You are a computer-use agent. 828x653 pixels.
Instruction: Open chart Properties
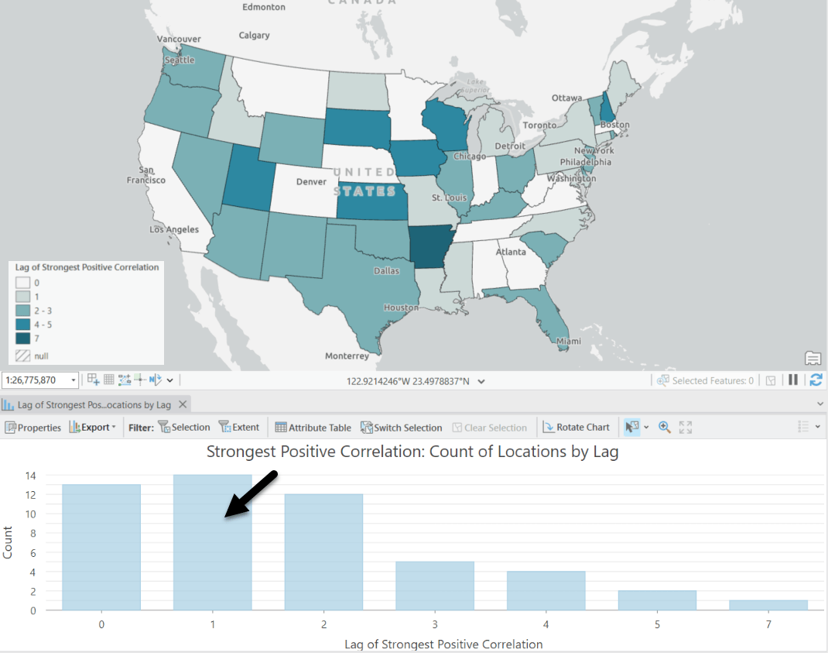33,428
